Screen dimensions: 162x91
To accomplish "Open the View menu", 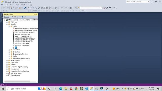I will (12, 5).
